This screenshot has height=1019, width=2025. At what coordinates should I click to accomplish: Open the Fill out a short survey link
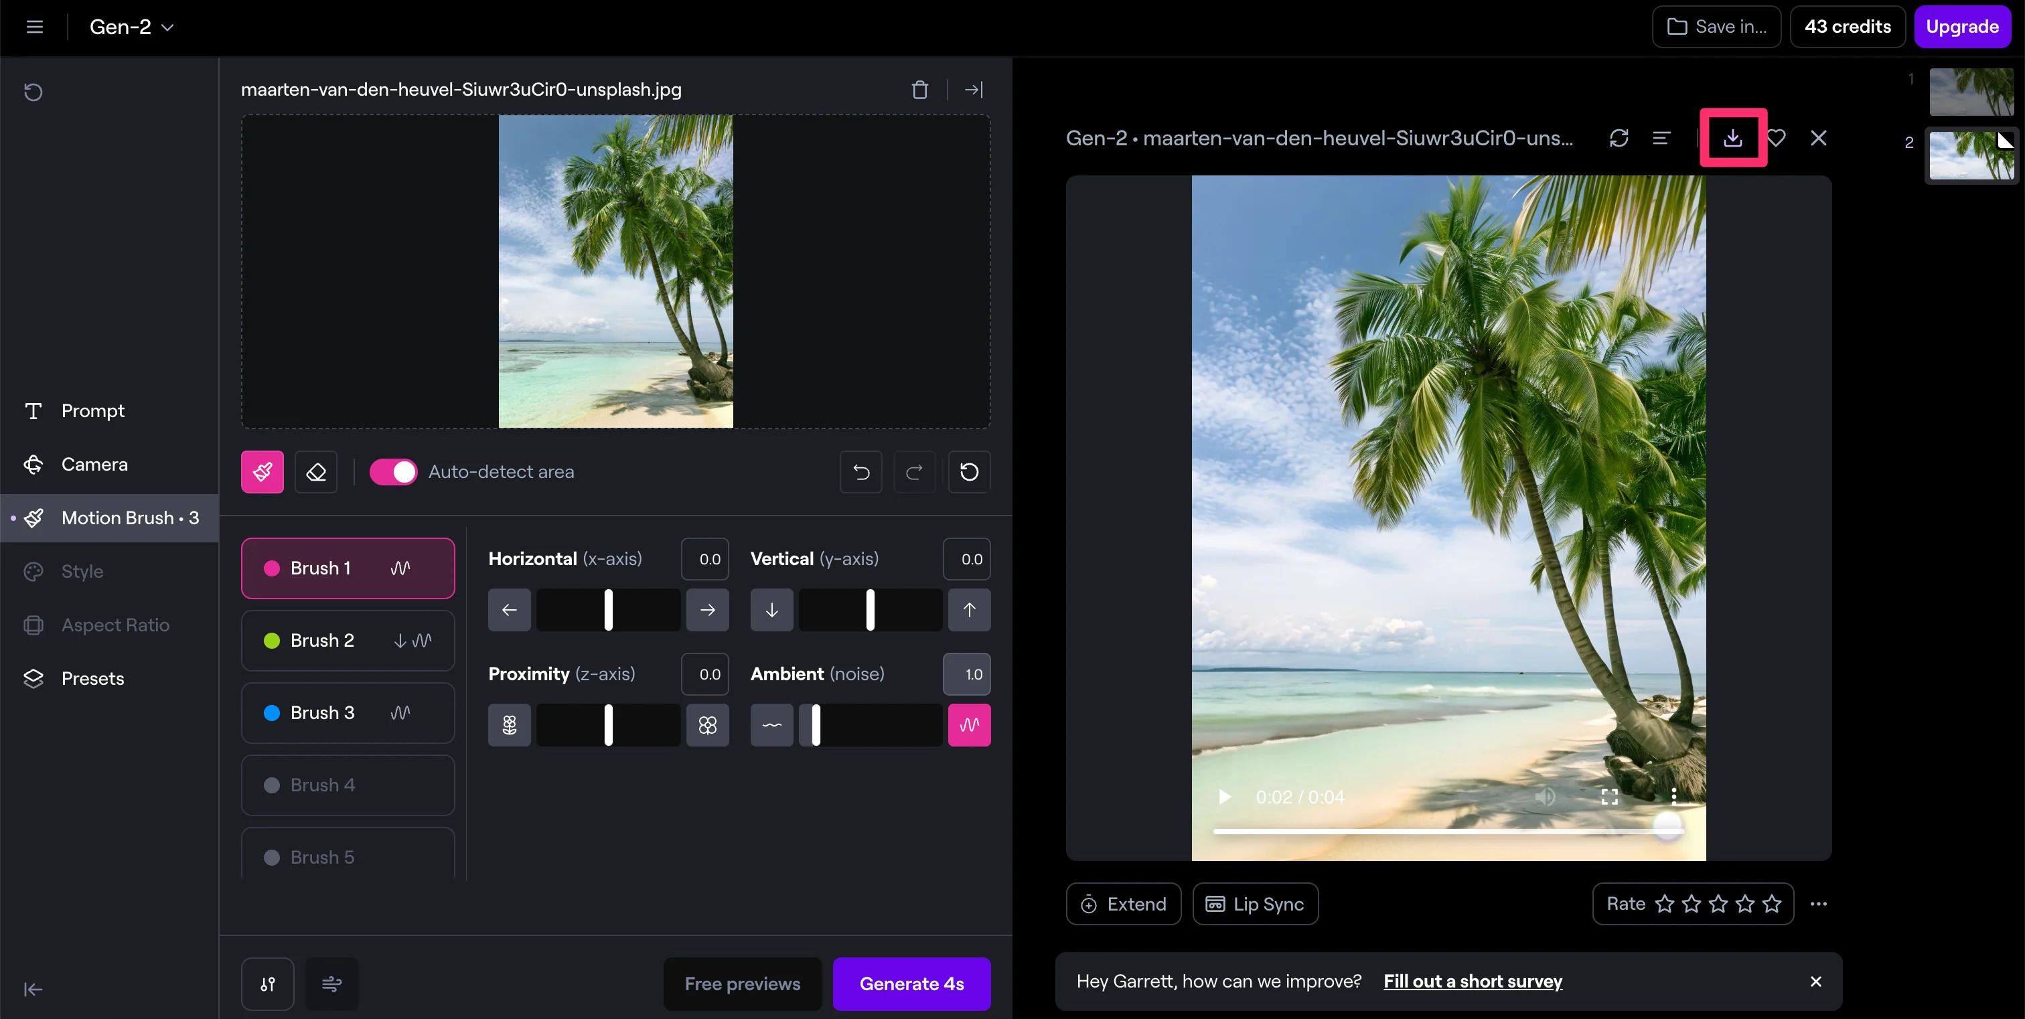pos(1473,982)
